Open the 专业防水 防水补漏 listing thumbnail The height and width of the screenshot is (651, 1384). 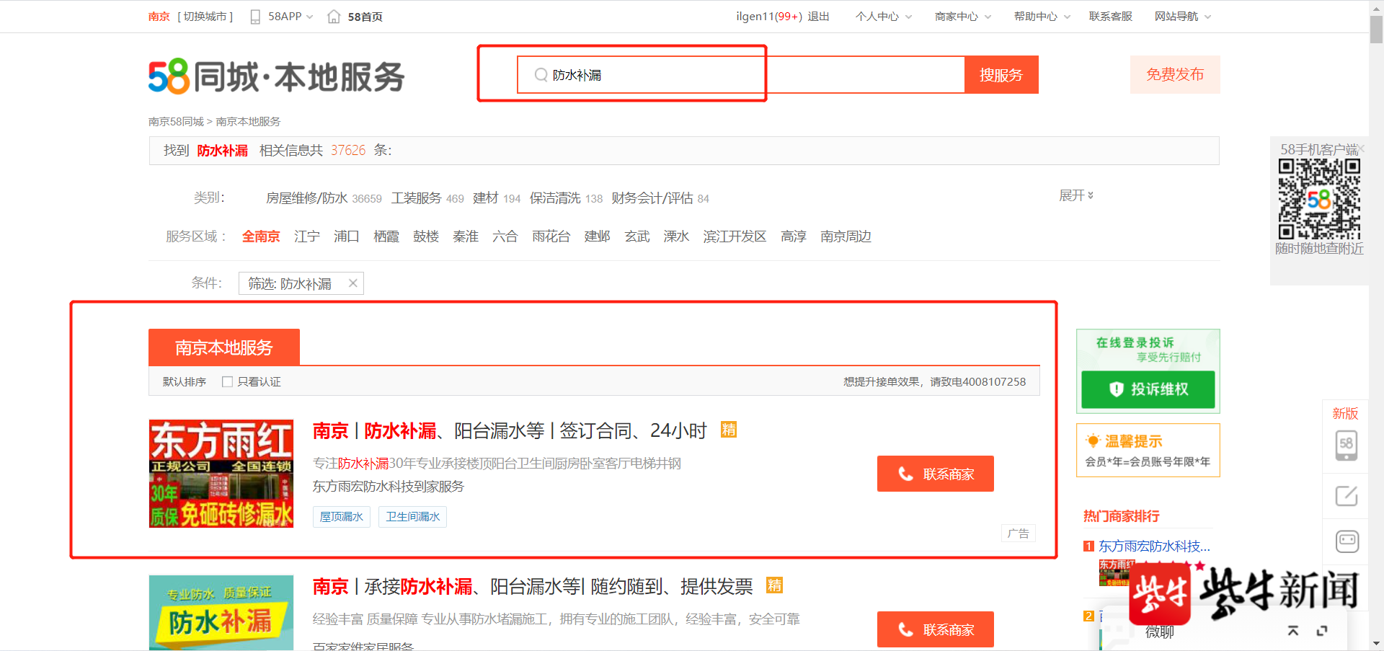[221, 612]
